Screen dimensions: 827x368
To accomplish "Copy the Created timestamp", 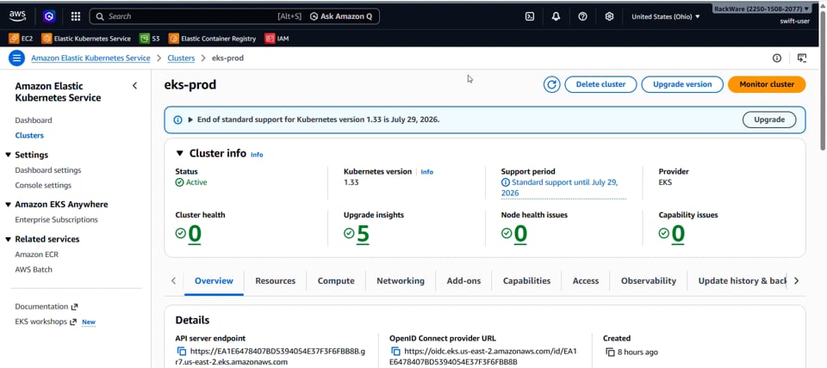I will [610, 352].
